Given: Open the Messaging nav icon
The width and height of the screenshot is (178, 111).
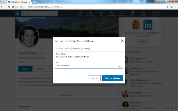Looking at the screenshot, I should click(x=112, y=14).
